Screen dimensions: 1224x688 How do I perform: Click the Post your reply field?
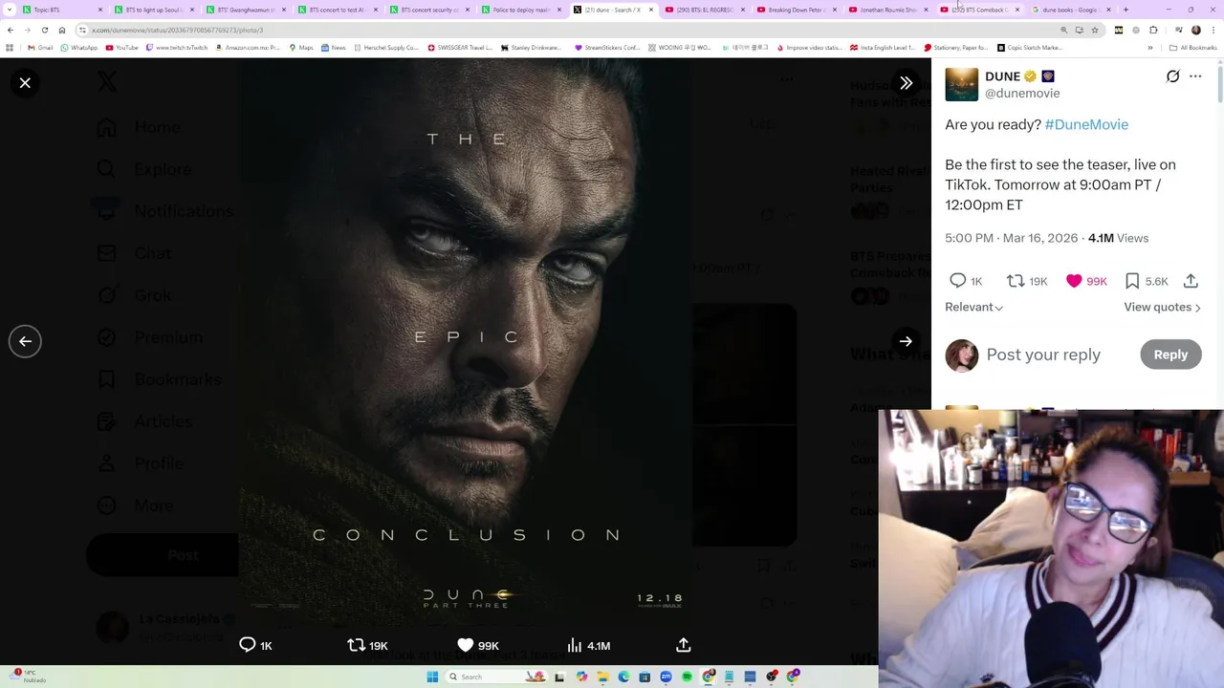point(1043,355)
